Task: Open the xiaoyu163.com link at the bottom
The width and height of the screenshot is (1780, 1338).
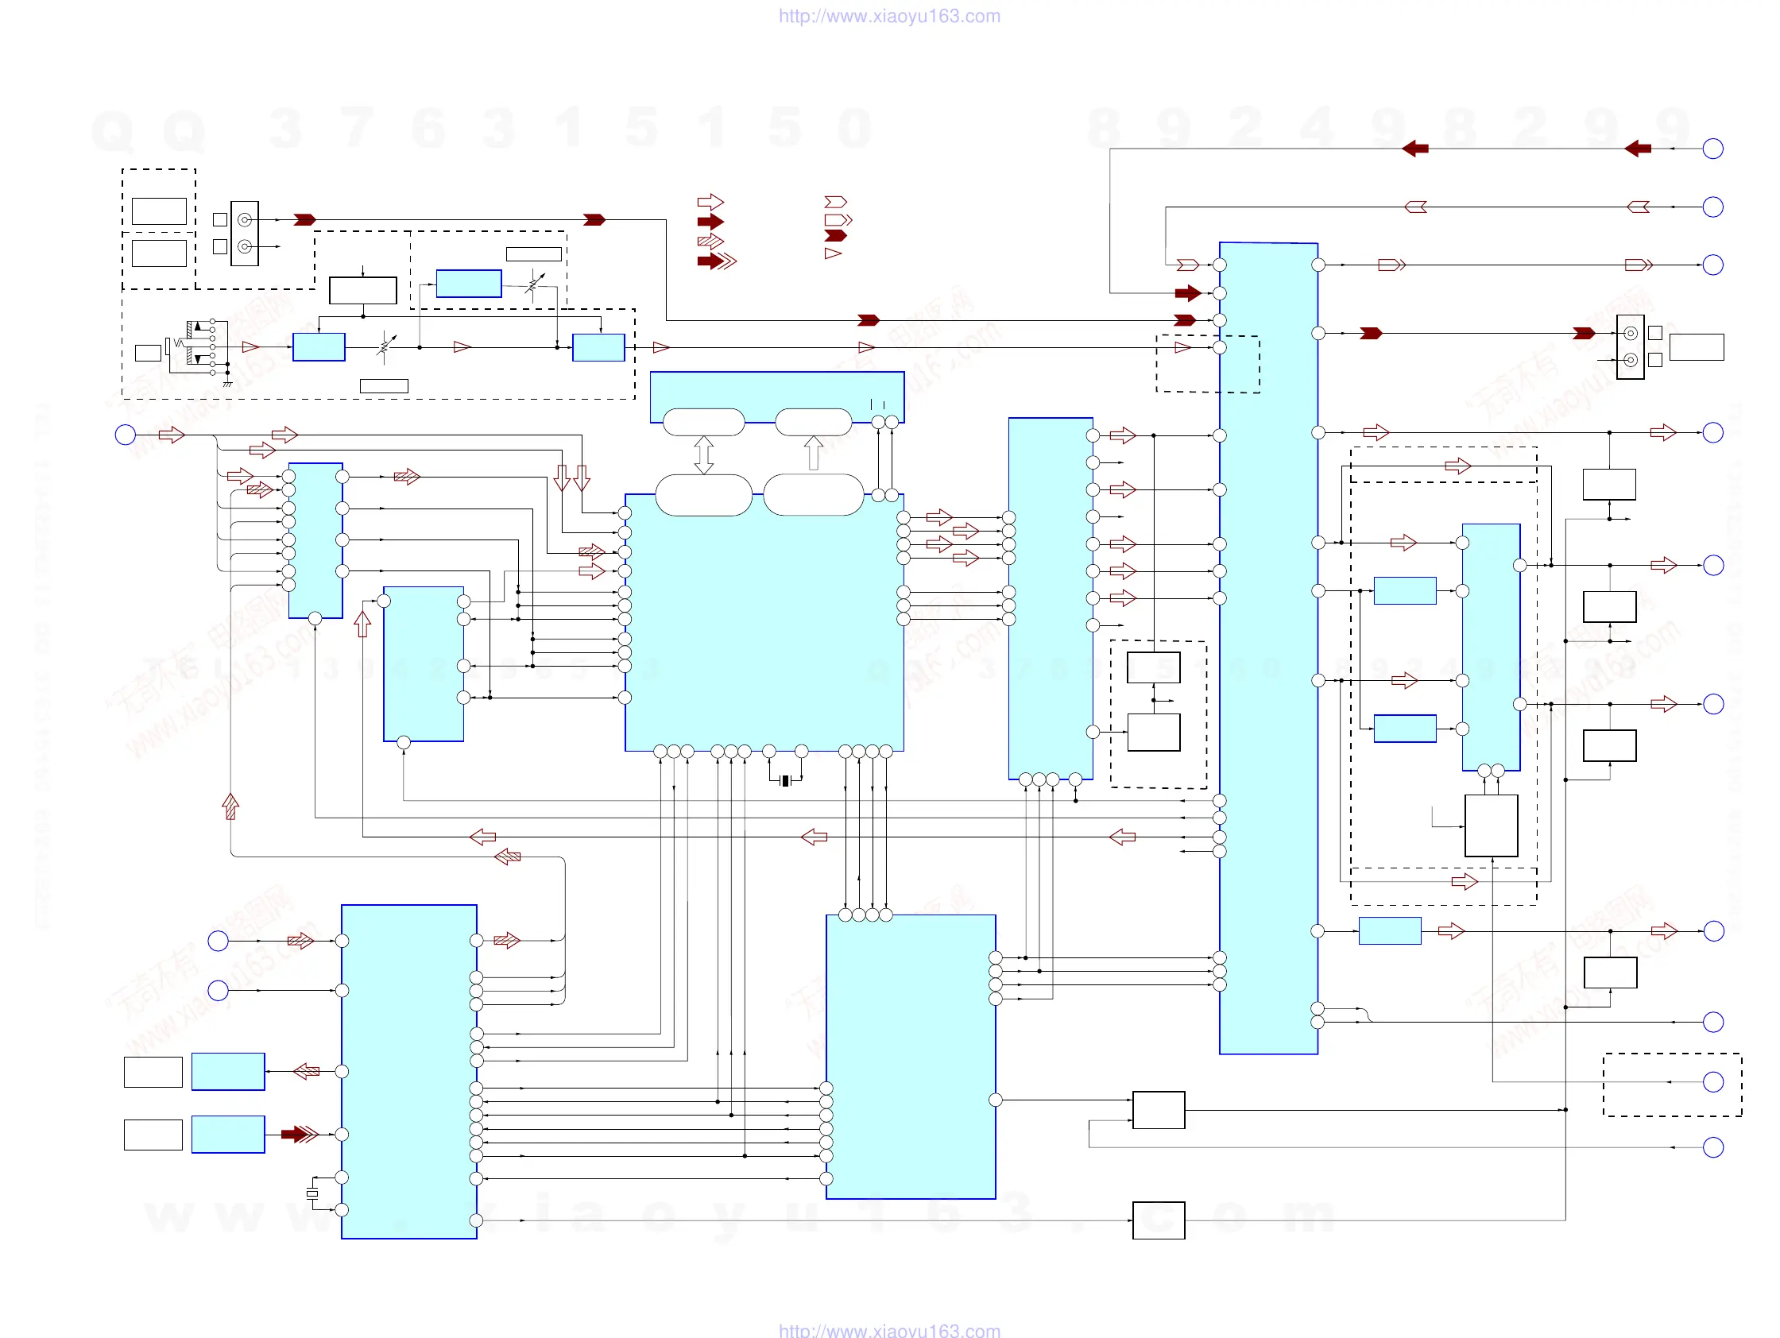Action: [889, 1330]
